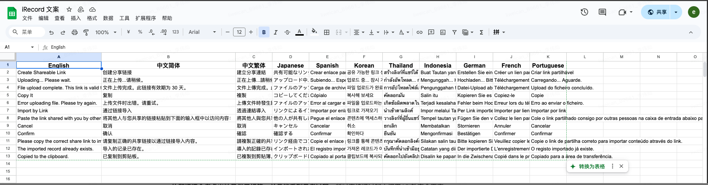Screen dimensions: 708x185
Task: Toggle strikethrough formatting
Action: click(x=287, y=32)
